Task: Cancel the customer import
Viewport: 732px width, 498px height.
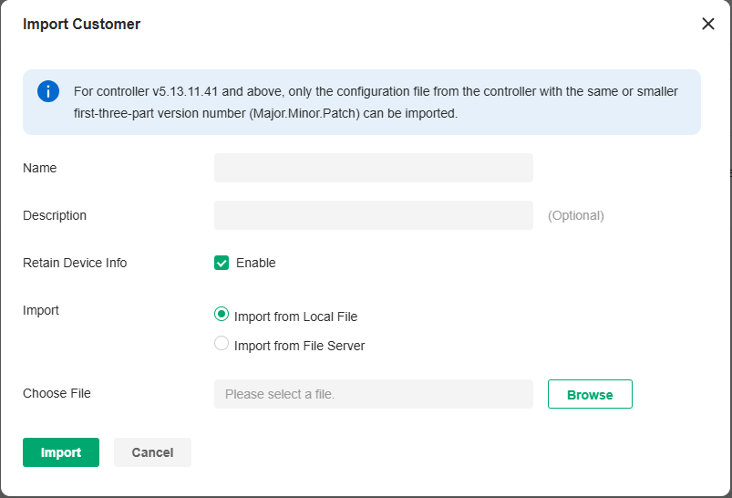Action: click(152, 452)
